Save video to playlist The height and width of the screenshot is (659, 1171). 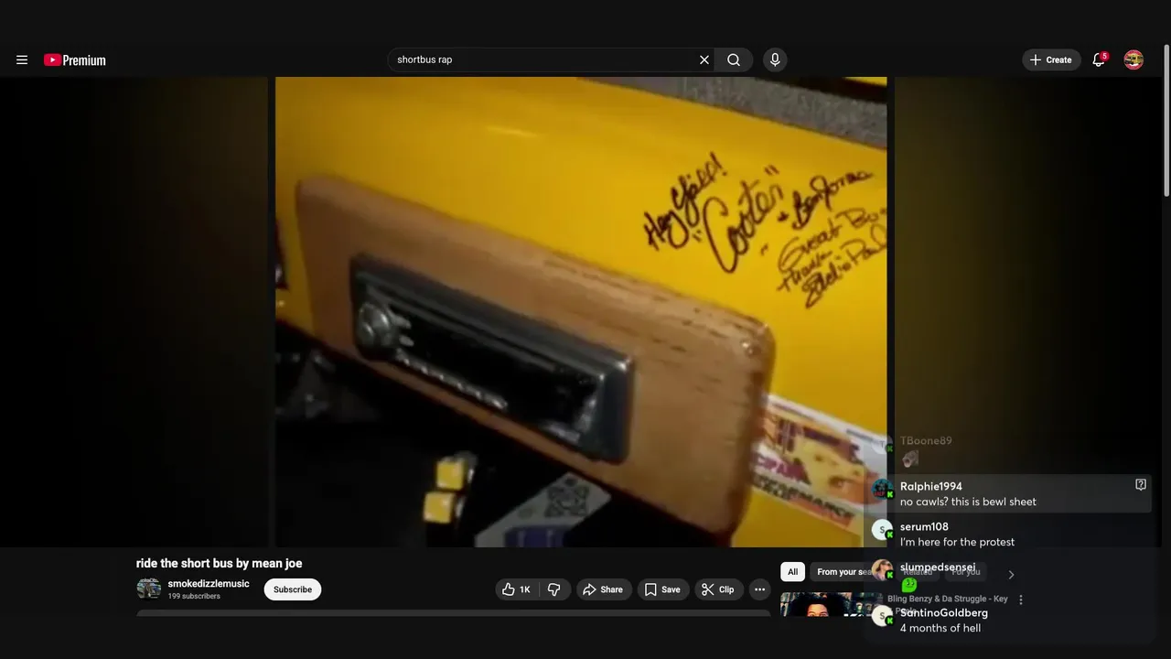tap(662, 589)
